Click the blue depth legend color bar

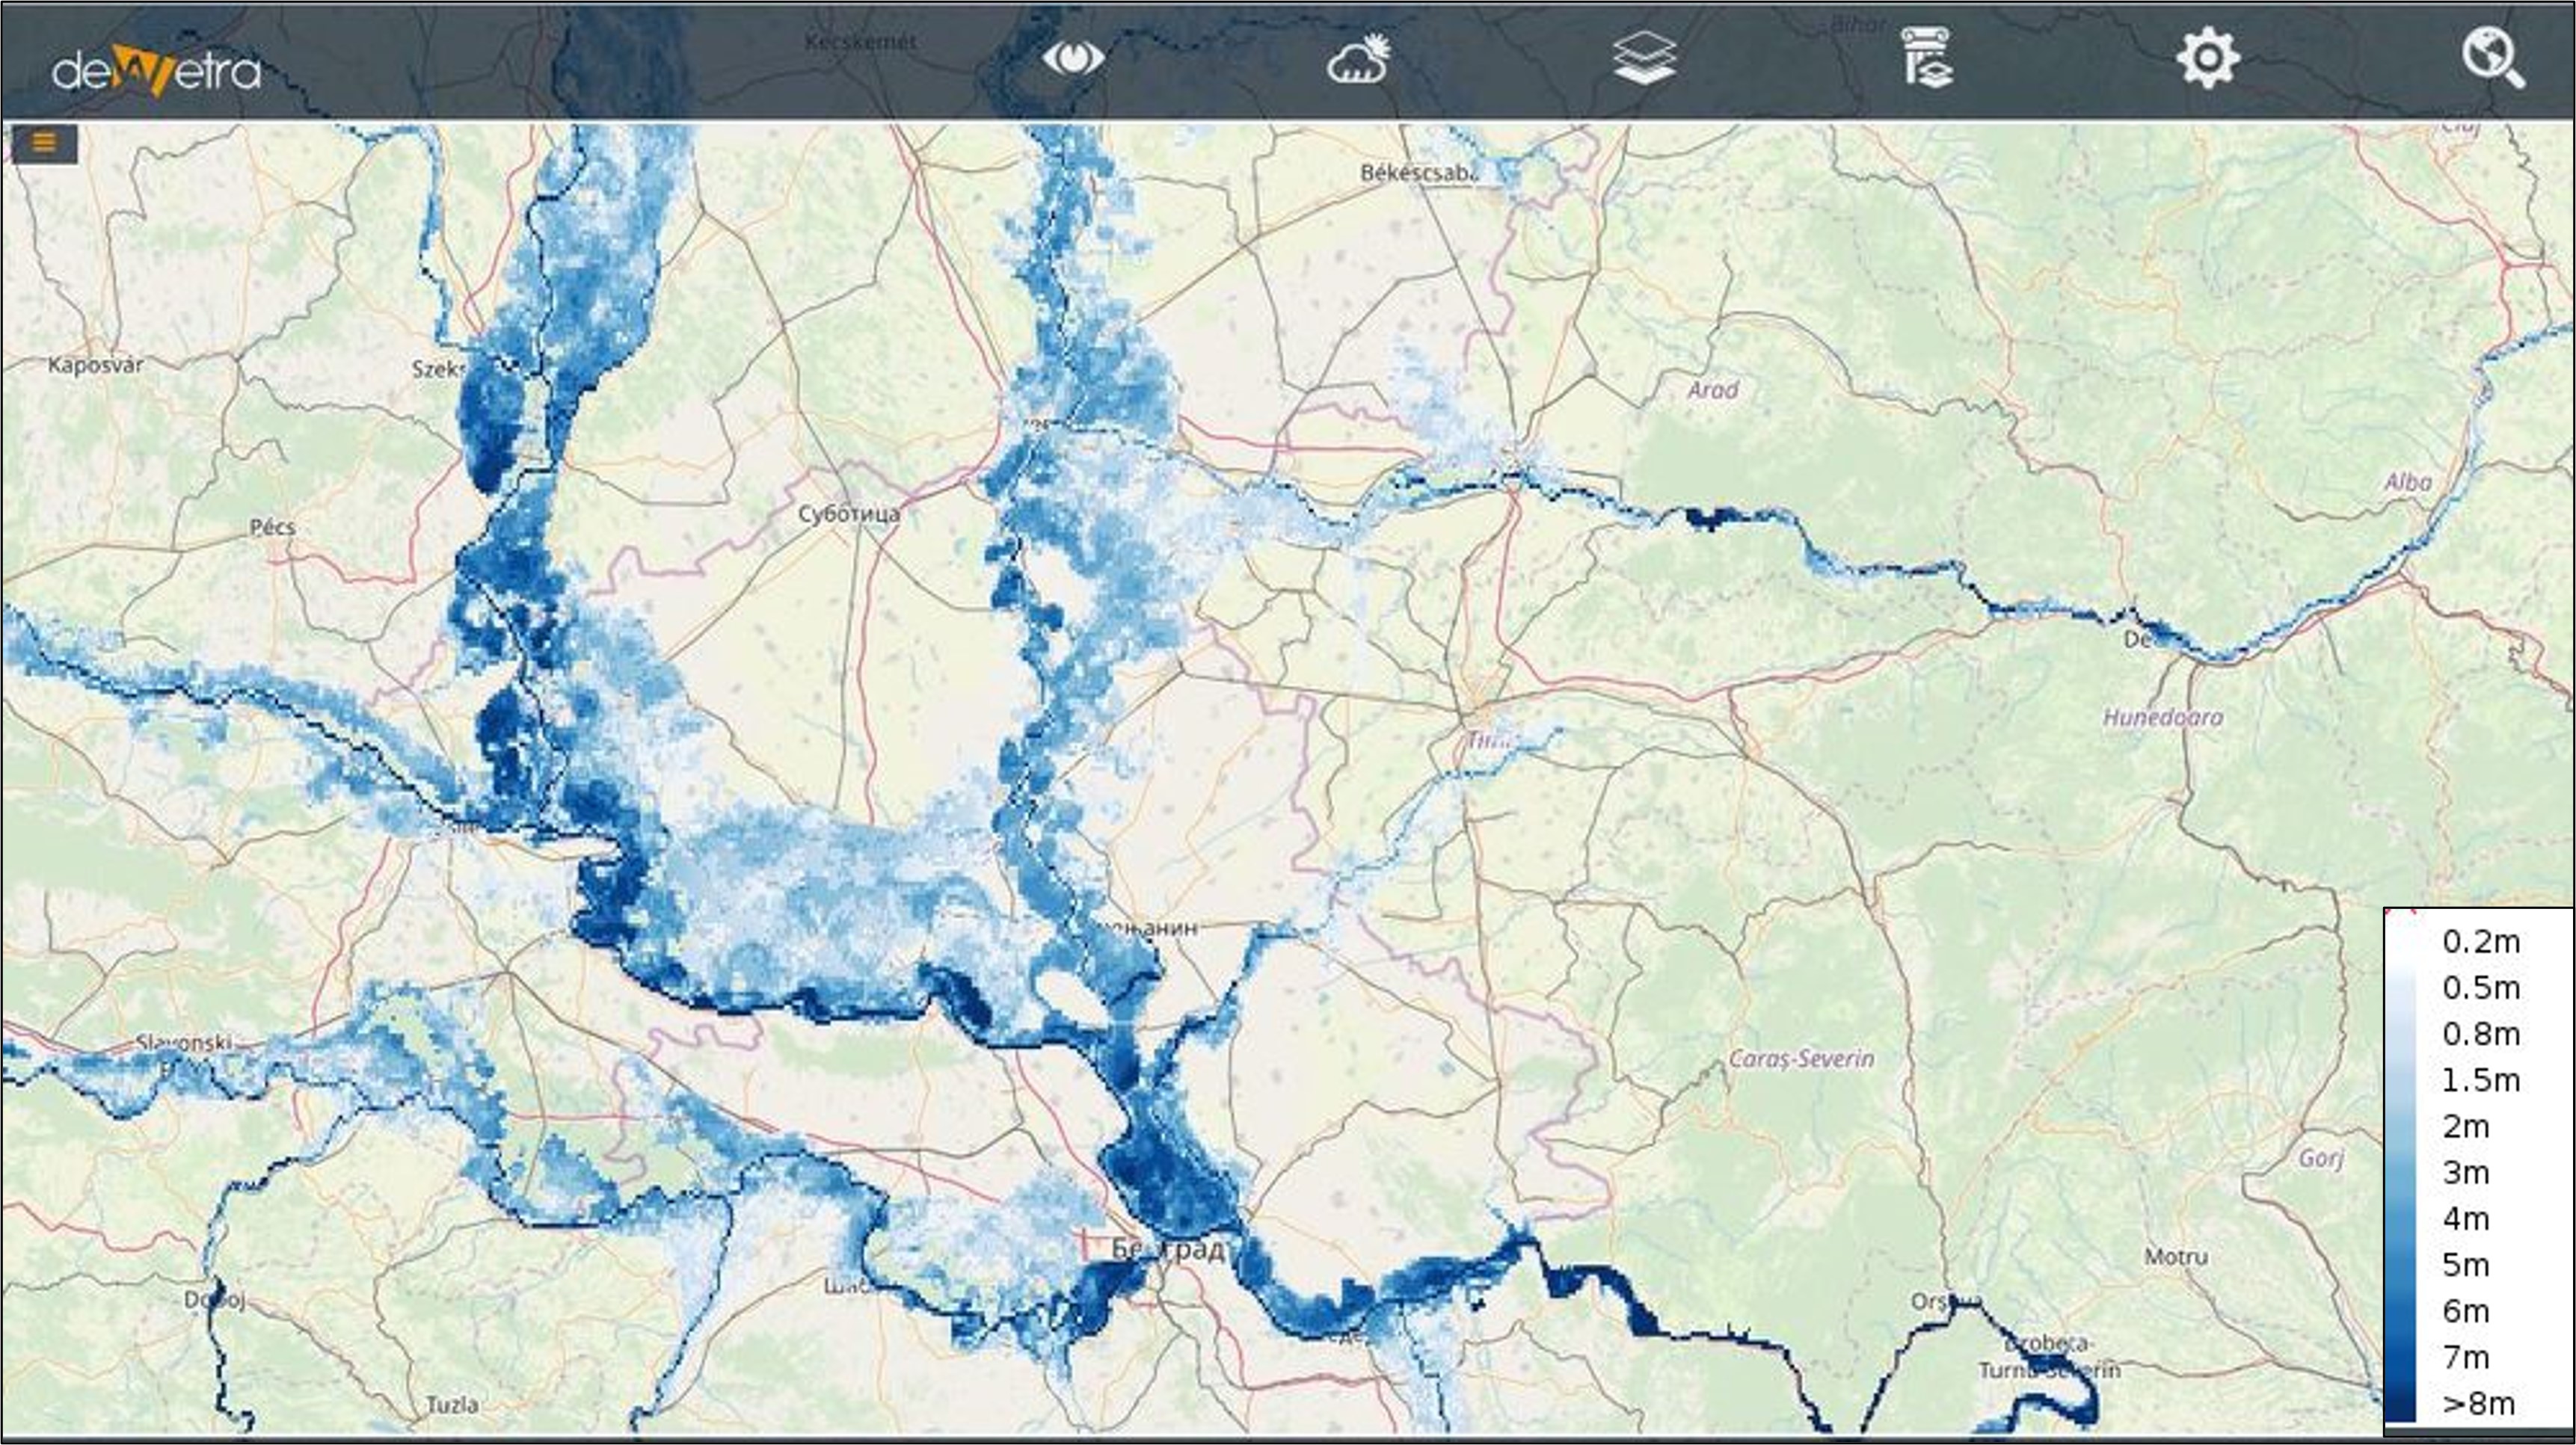click(x=2401, y=1172)
